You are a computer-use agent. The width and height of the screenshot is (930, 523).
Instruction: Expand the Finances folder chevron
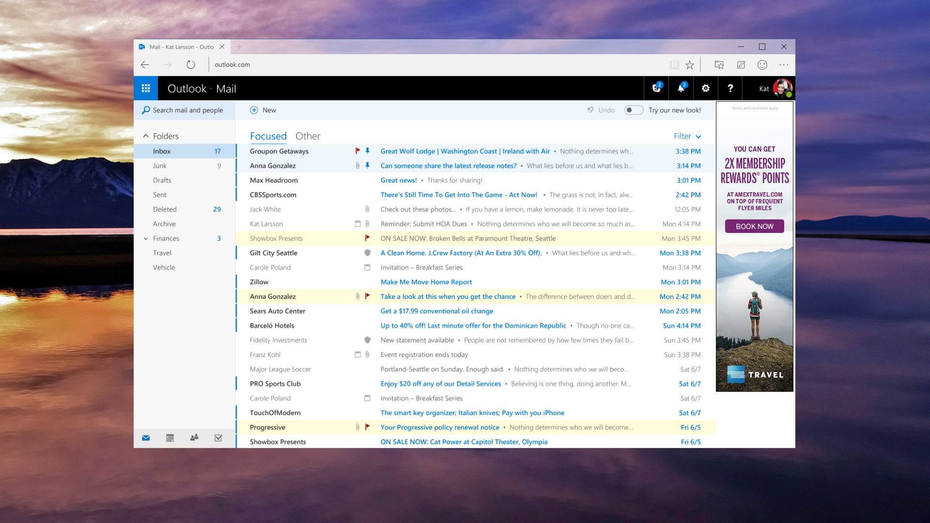pyautogui.click(x=146, y=238)
